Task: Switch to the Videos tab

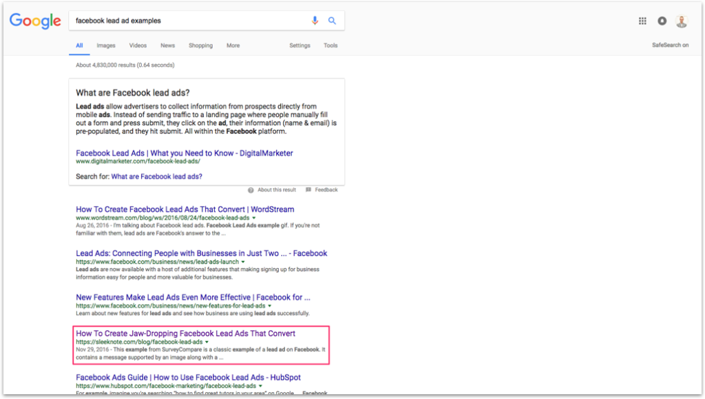Action: coord(138,45)
